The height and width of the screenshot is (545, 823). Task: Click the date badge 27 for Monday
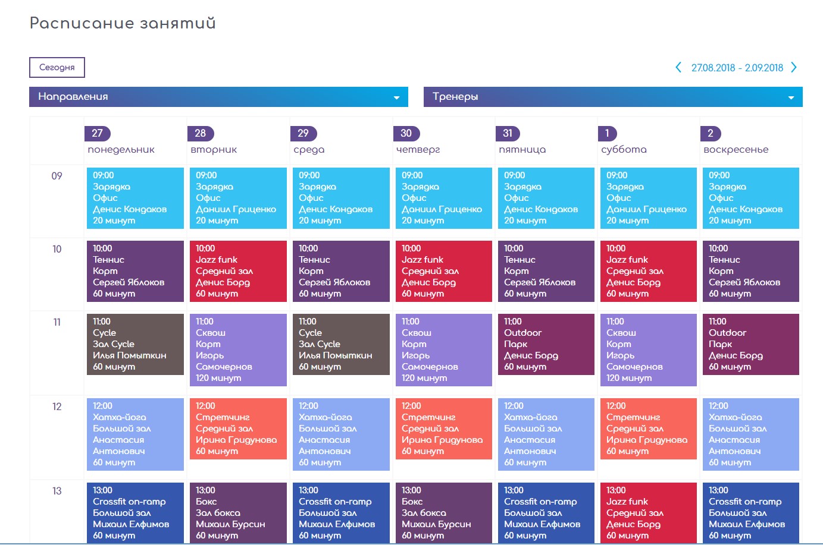click(98, 133)
